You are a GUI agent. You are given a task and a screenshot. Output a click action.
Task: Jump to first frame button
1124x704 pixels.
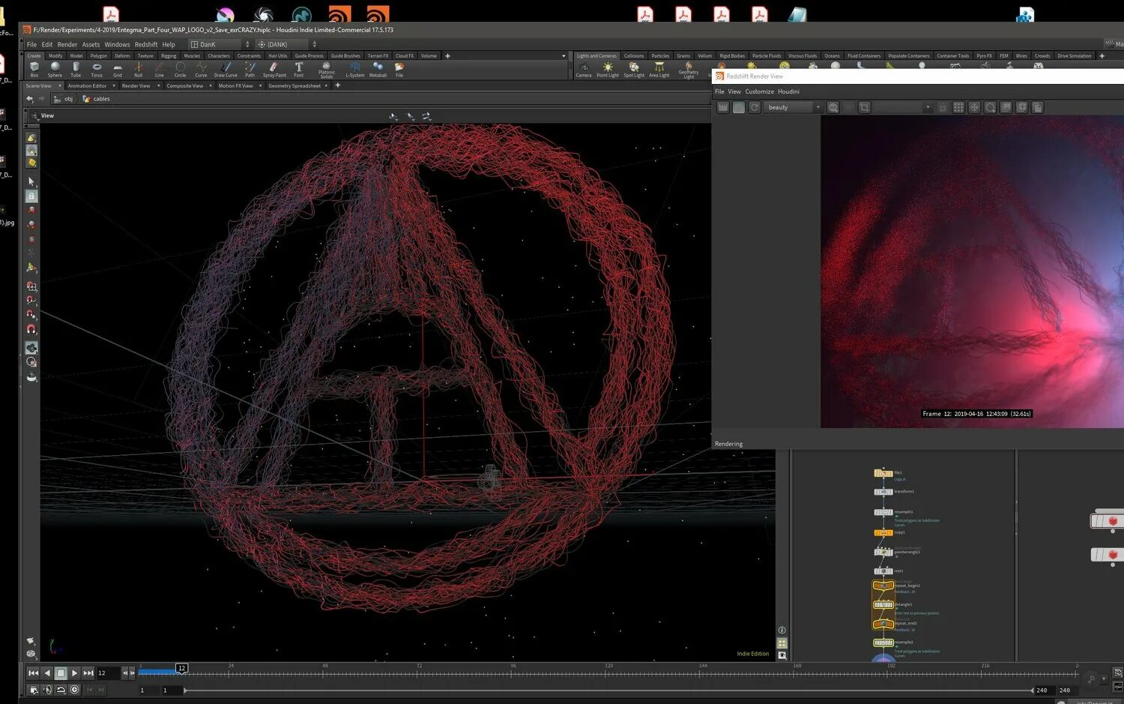[x=33, y=673]
